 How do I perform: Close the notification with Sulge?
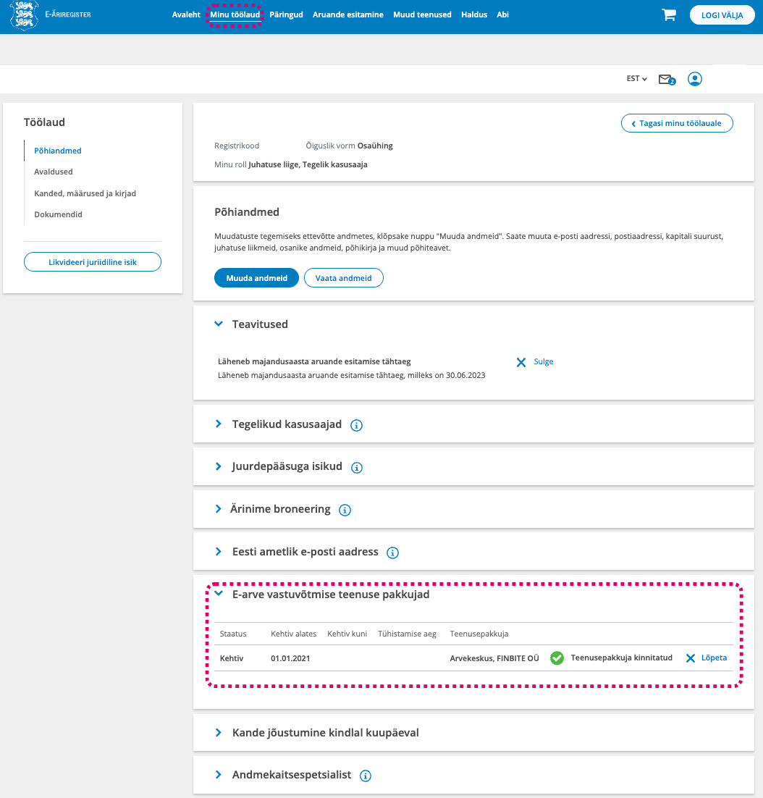point(535,362)
